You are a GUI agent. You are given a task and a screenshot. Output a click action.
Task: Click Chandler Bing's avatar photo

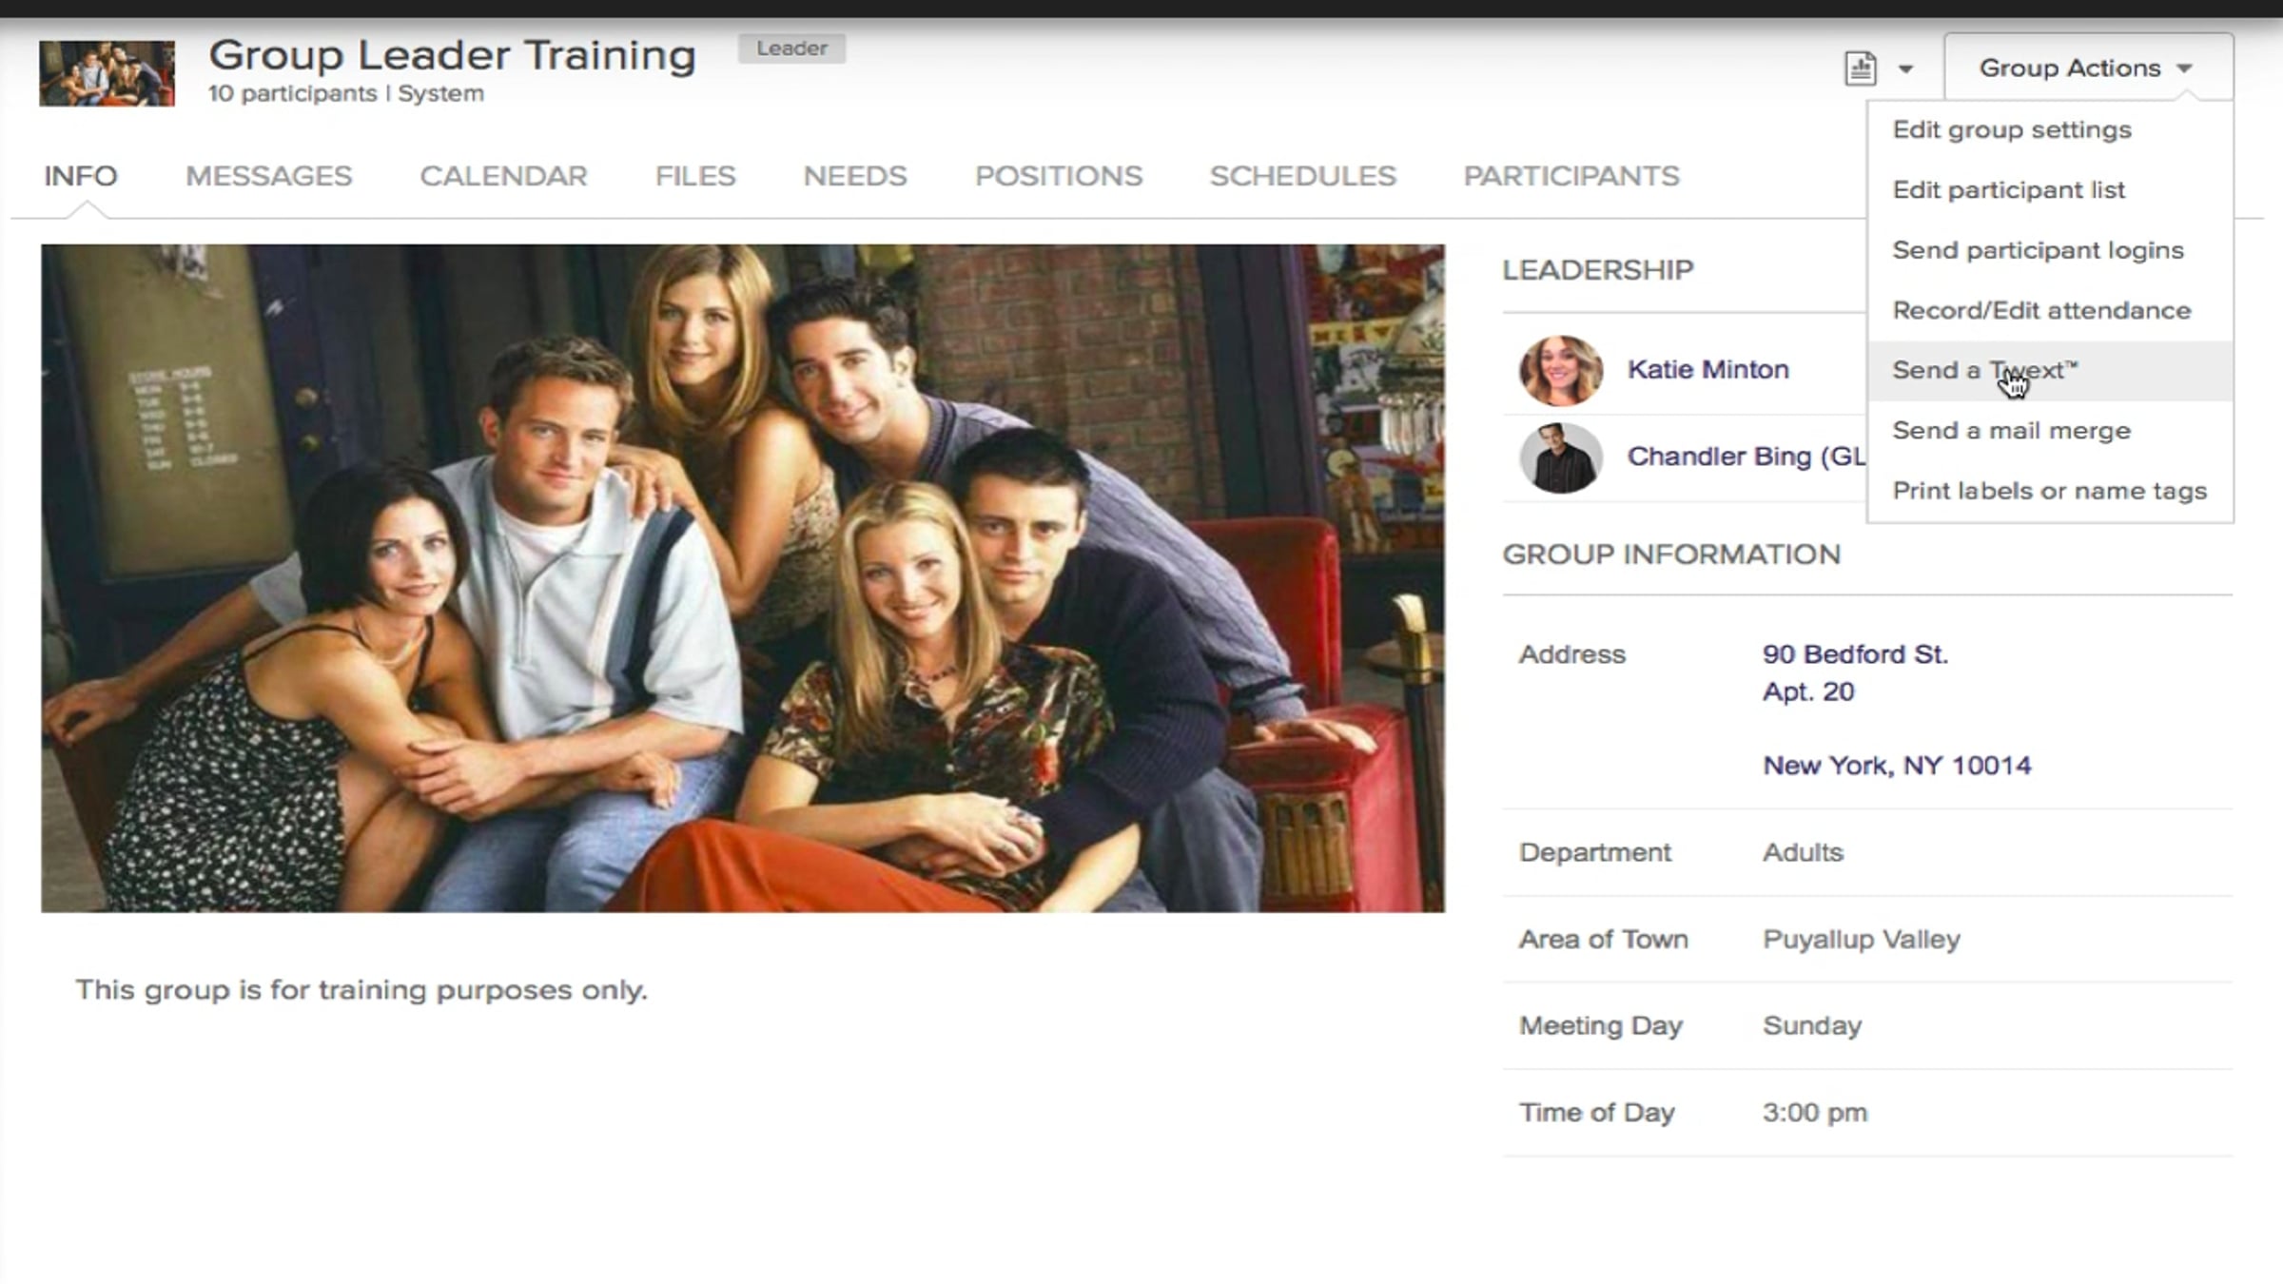1561,457
